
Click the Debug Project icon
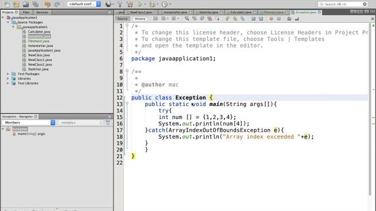tap(152, 4)
